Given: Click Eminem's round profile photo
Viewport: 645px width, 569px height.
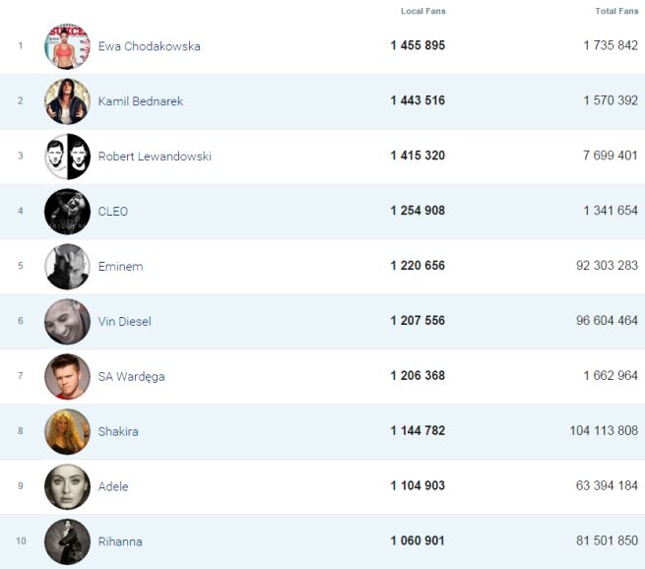Looking at the screenshot, I should (67, 267).
